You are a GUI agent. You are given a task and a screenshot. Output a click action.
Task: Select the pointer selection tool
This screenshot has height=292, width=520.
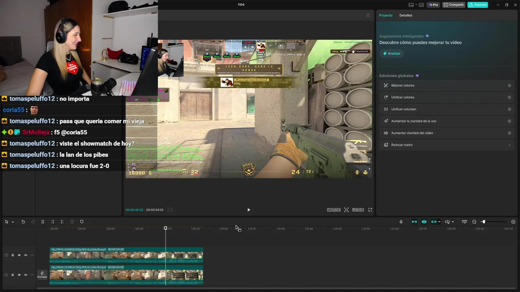pos(6,222)
